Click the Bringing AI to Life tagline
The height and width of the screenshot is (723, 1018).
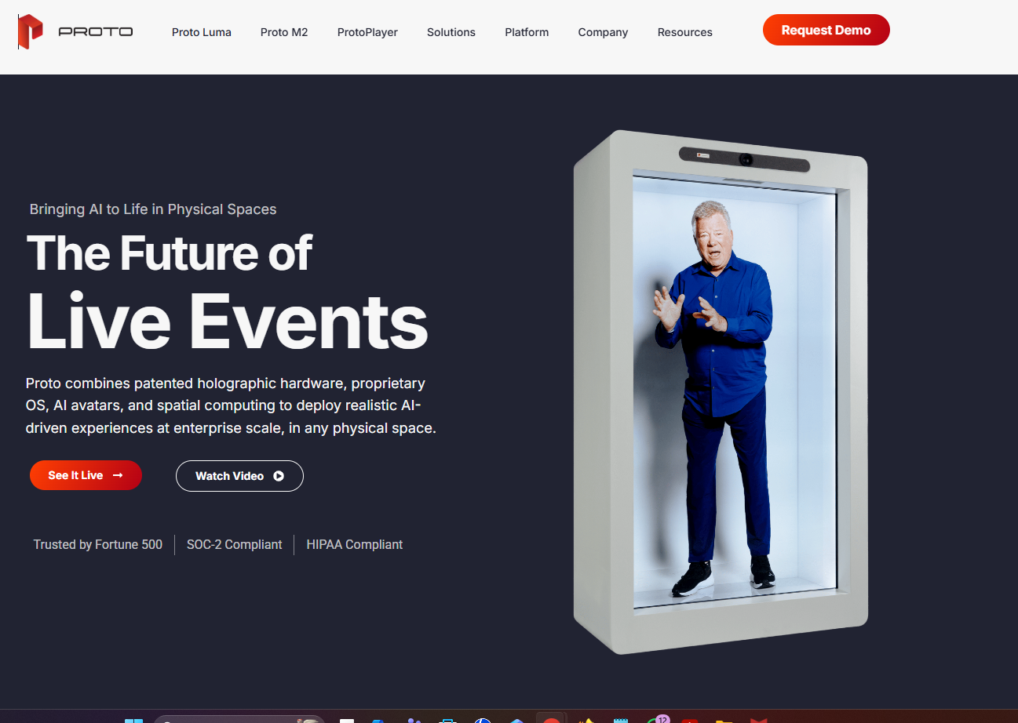153,209
